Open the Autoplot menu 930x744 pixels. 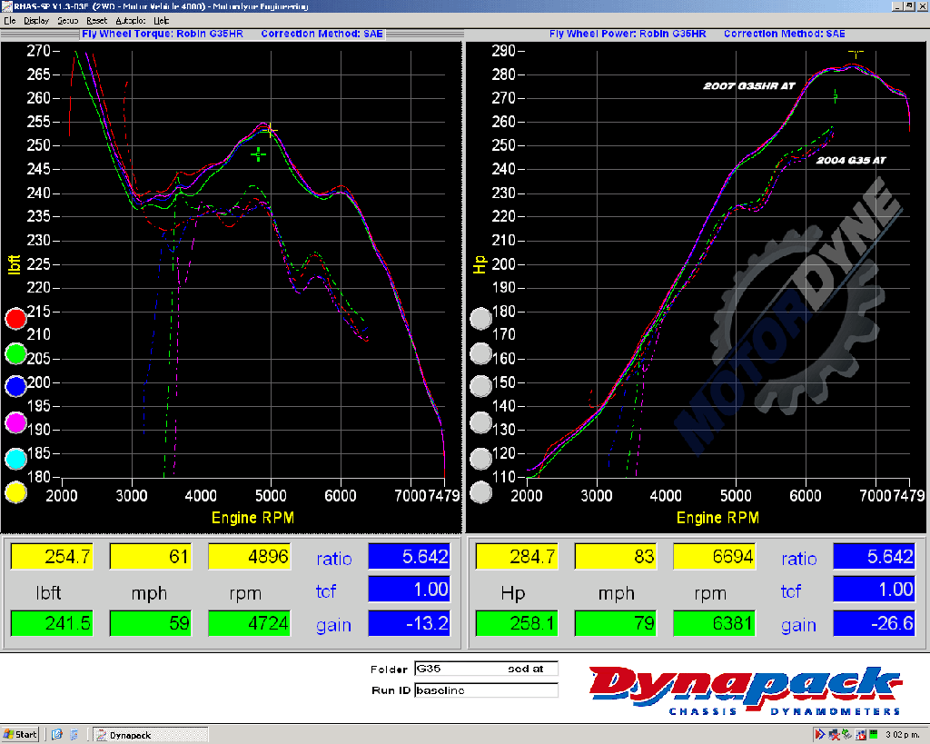pyautogui.click(x=129, y=20)
